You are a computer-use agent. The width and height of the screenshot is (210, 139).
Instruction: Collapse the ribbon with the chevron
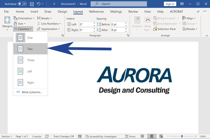(207, 36)
